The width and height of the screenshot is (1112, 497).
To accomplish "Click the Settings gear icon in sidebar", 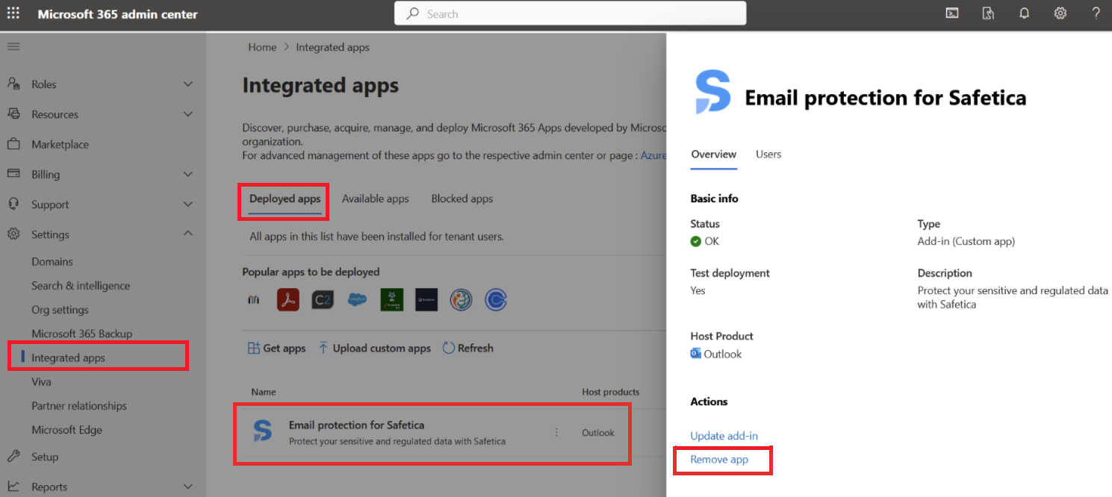I will click(x=13, y=234).
